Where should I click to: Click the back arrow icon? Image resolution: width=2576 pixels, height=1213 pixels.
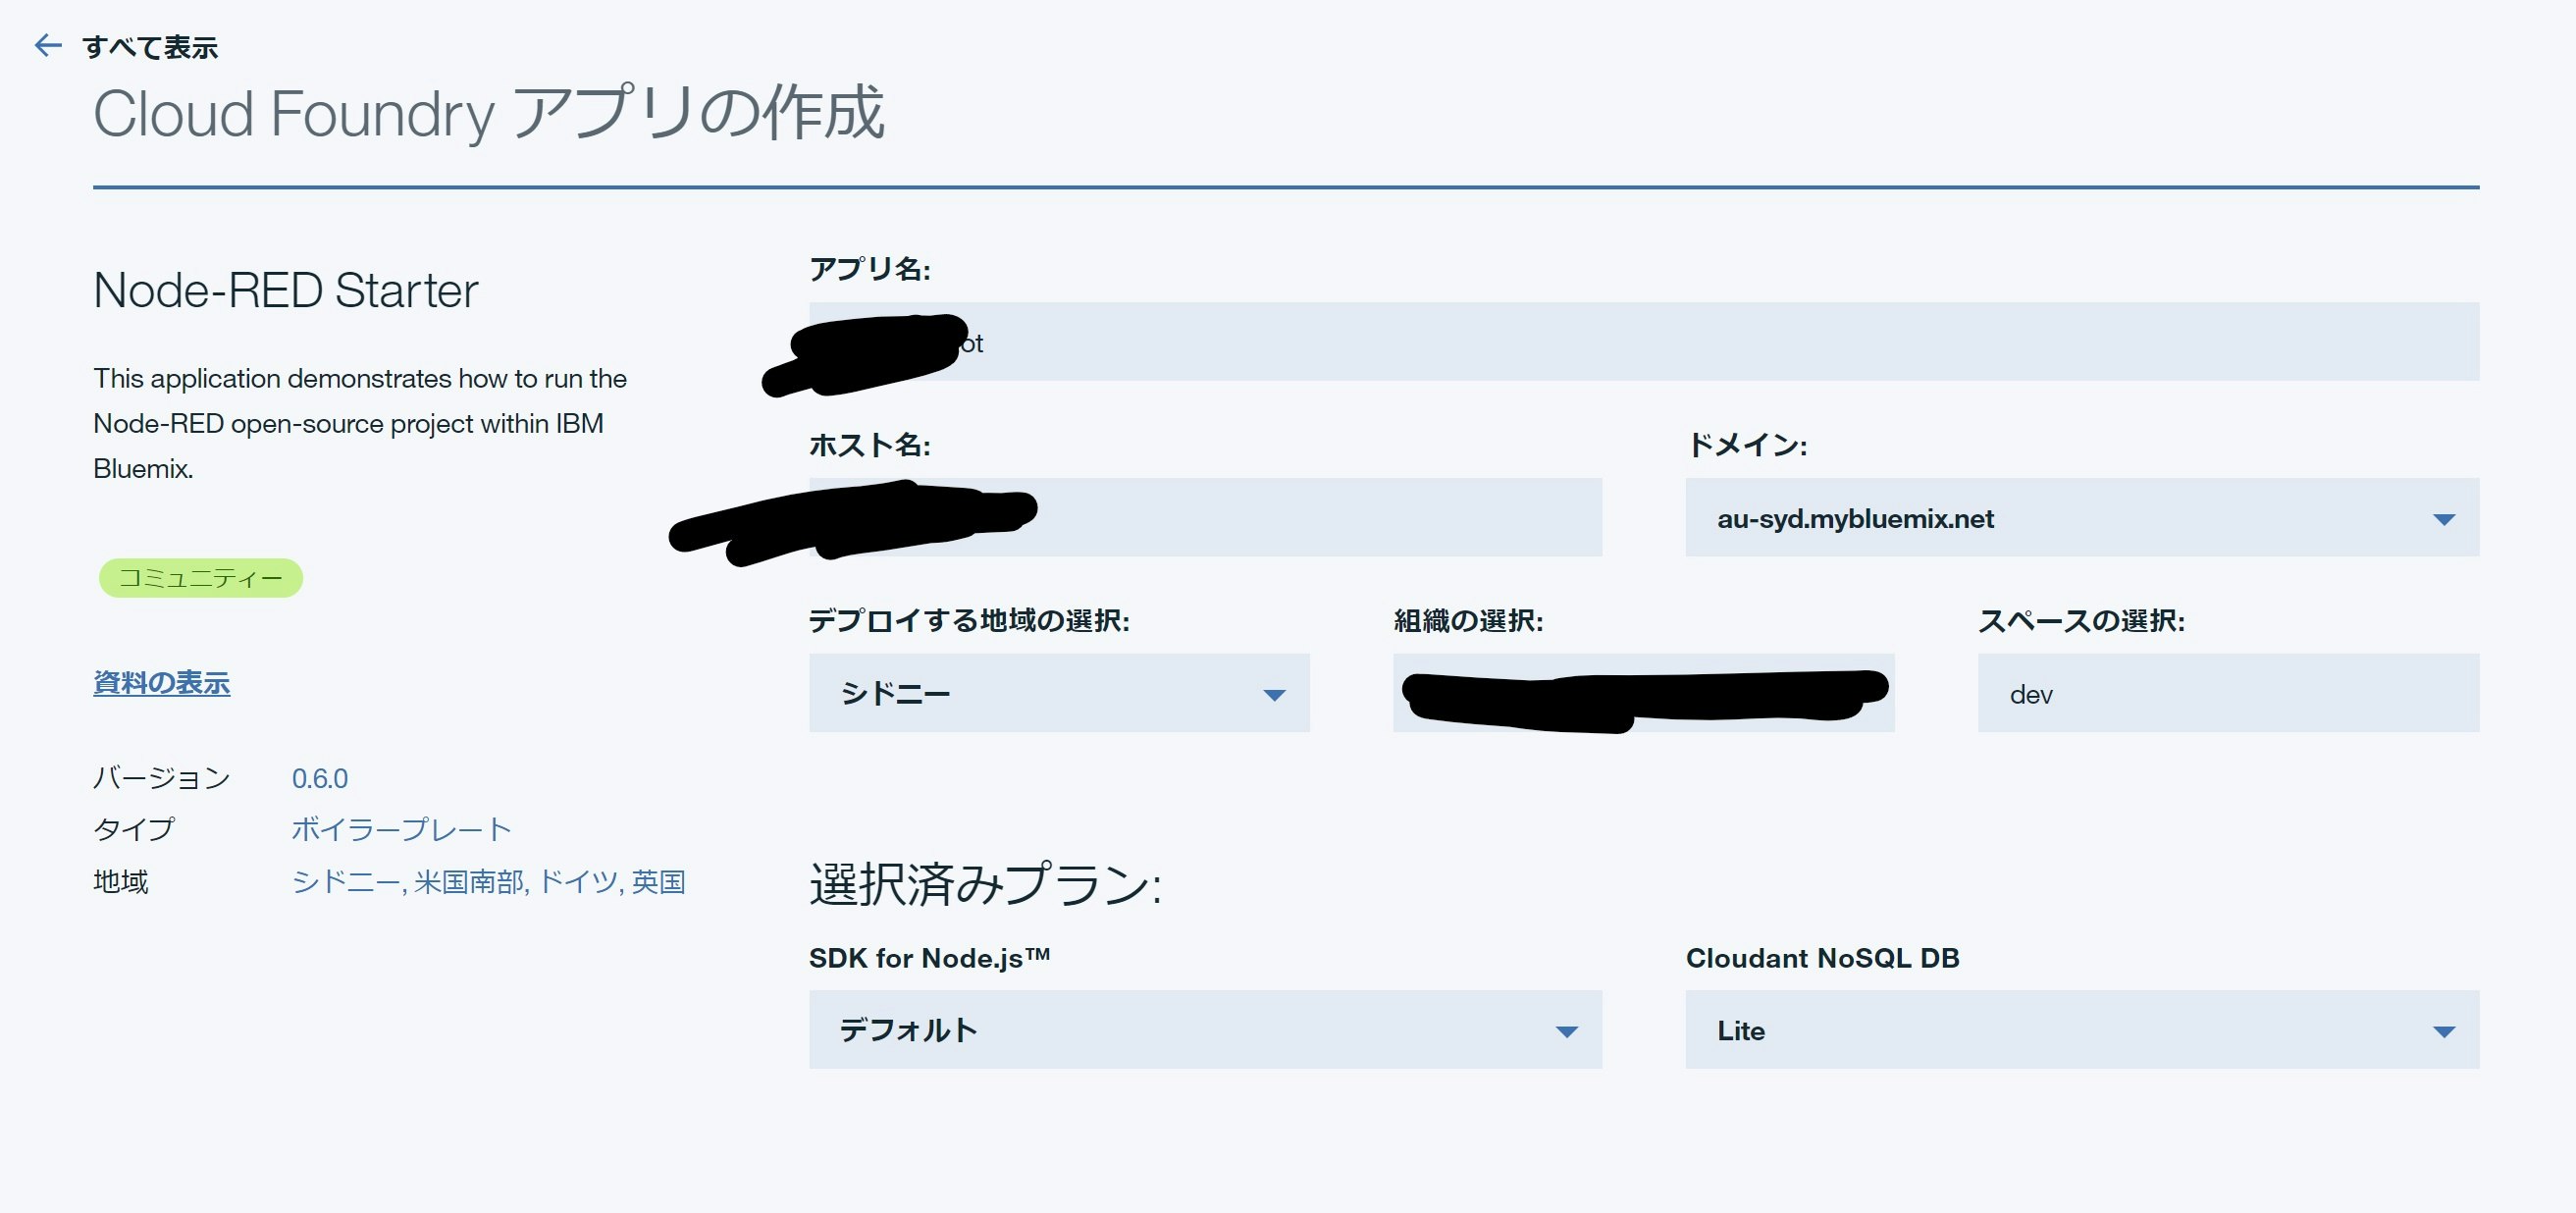click(47, 45)
